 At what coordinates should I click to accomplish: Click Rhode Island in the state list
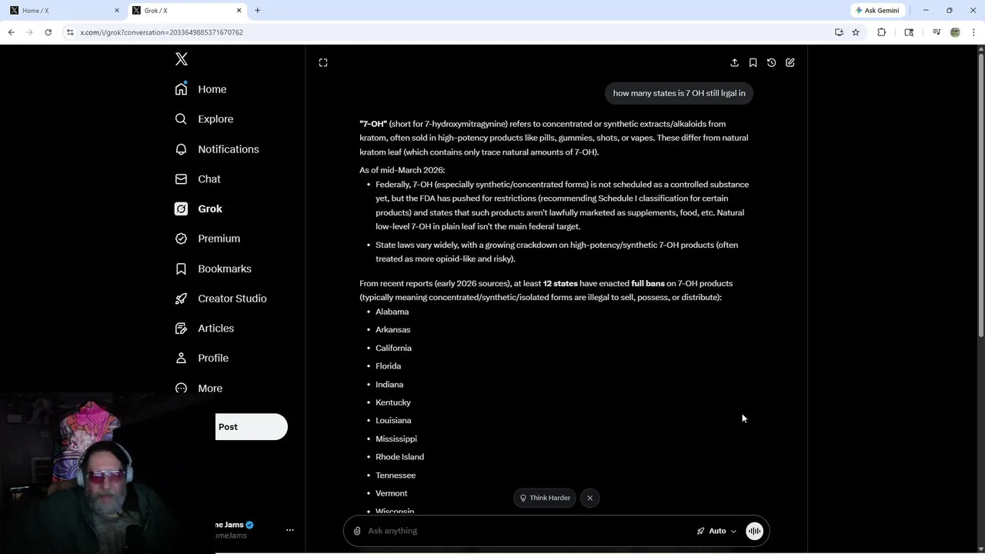click(x=399, y=457)
